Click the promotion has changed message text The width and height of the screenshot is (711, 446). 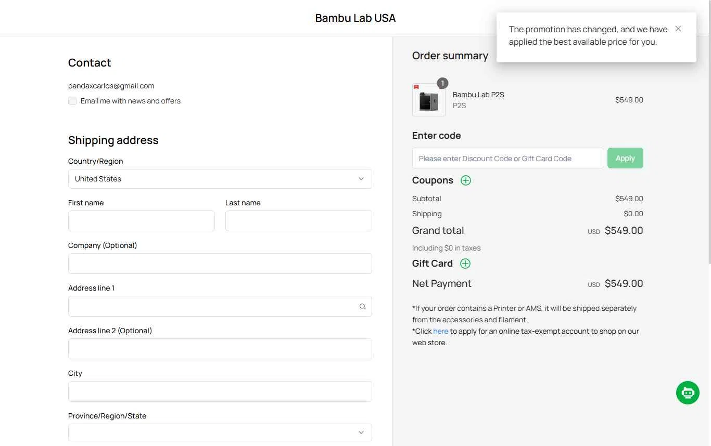588,35
